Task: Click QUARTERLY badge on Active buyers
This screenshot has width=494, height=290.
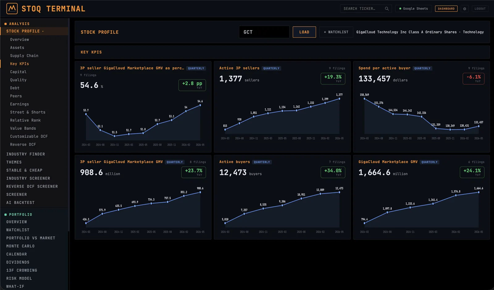Action: (262, 162)
